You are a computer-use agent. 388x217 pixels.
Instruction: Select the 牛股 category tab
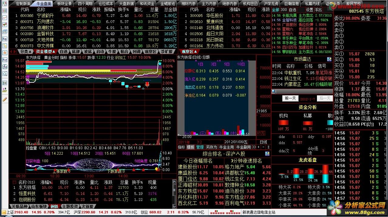tap(112, 51)
